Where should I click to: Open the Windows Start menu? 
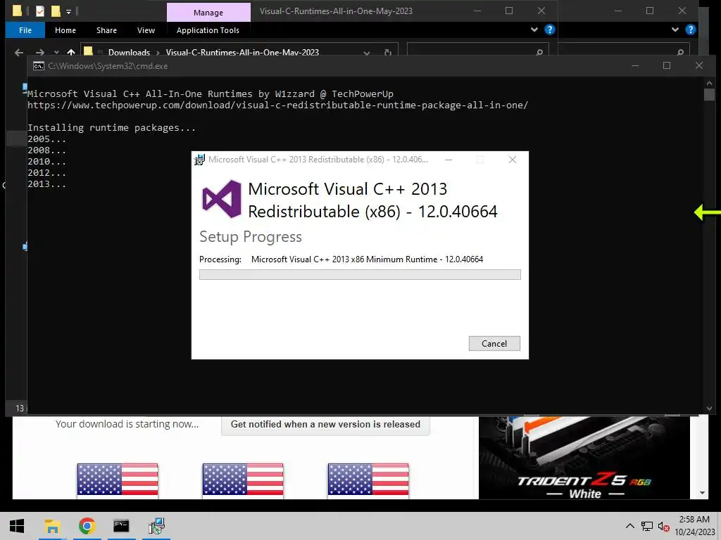17,526
